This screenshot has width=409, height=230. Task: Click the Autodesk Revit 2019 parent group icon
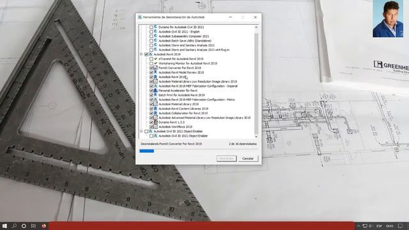151,54
